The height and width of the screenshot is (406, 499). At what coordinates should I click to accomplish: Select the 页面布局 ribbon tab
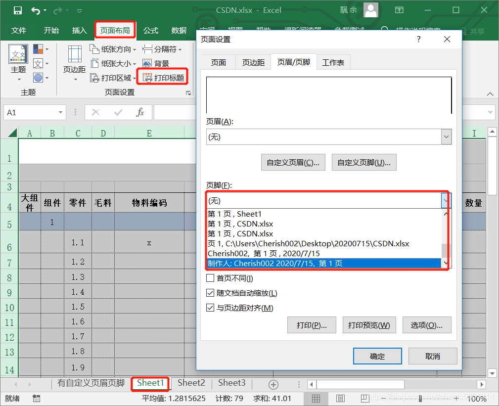click(115, 30)
